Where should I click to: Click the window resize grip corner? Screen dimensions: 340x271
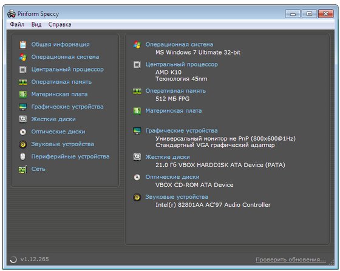pos(331,263)
